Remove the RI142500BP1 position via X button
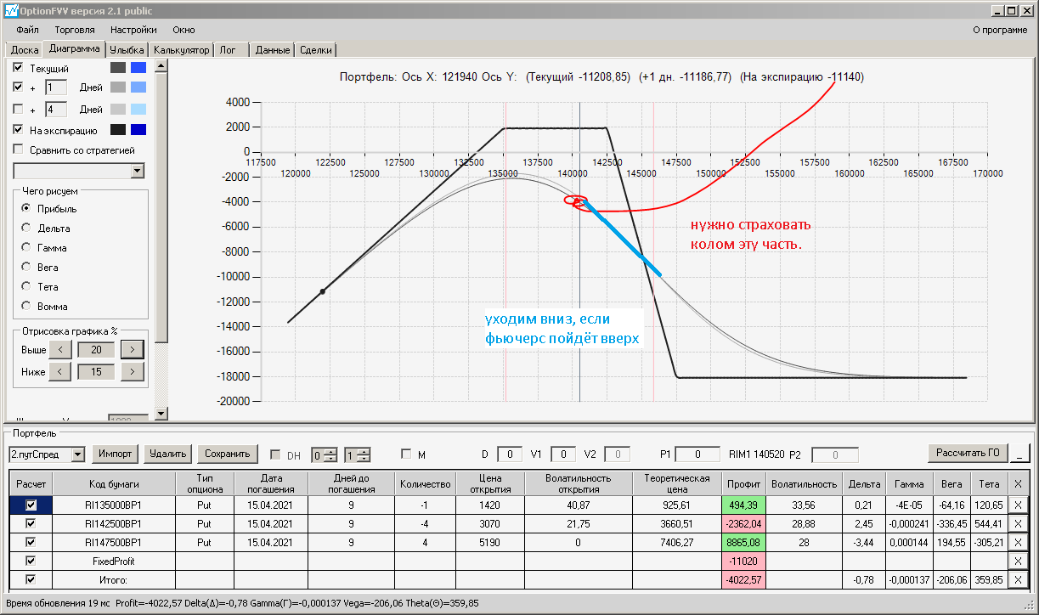 pos(1019,523)
